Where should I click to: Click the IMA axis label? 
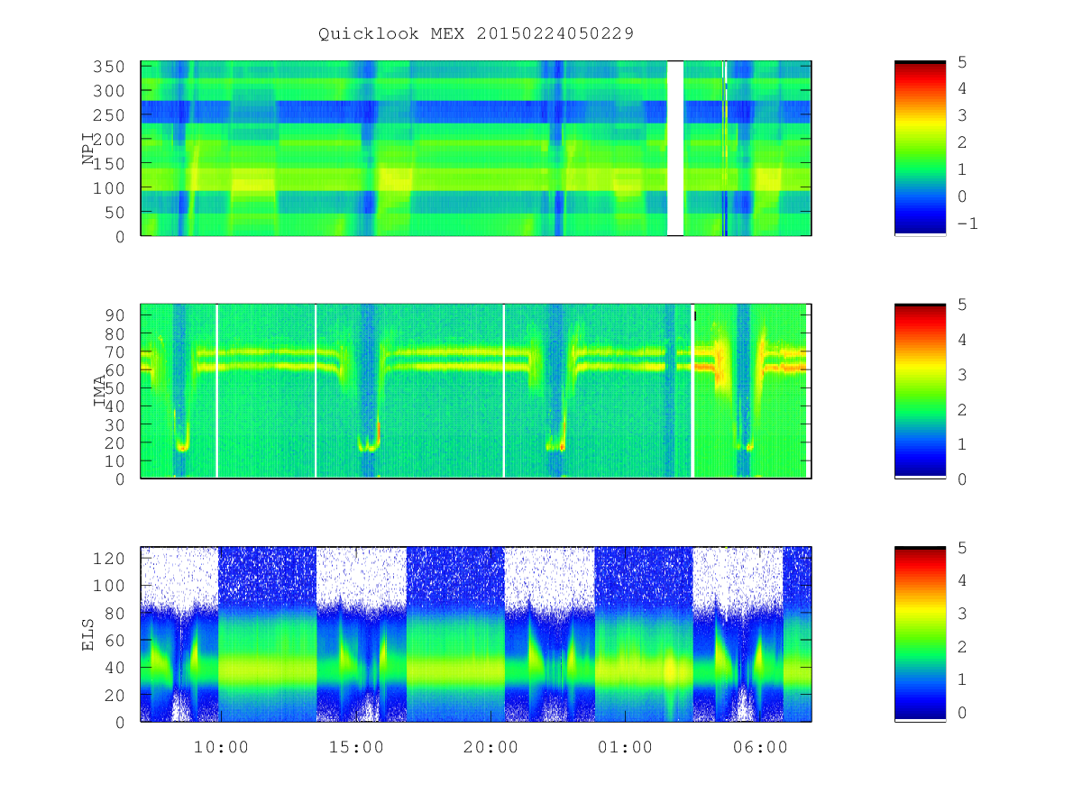coord(100,391)
